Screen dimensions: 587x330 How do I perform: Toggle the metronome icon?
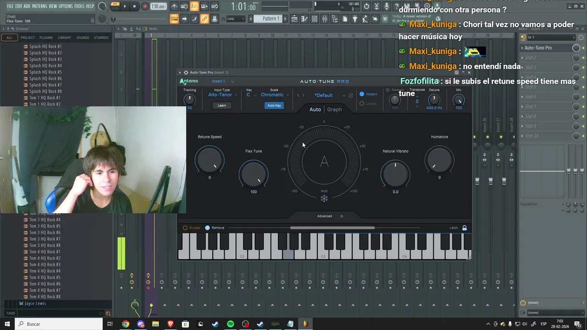(174, 6)
